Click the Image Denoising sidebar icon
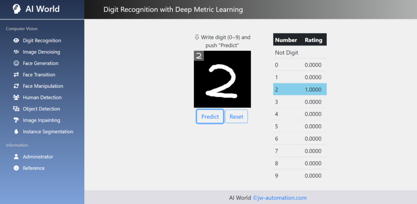This screenshot has height=204, width=417. pyautogui.click(x=16, y=52)
